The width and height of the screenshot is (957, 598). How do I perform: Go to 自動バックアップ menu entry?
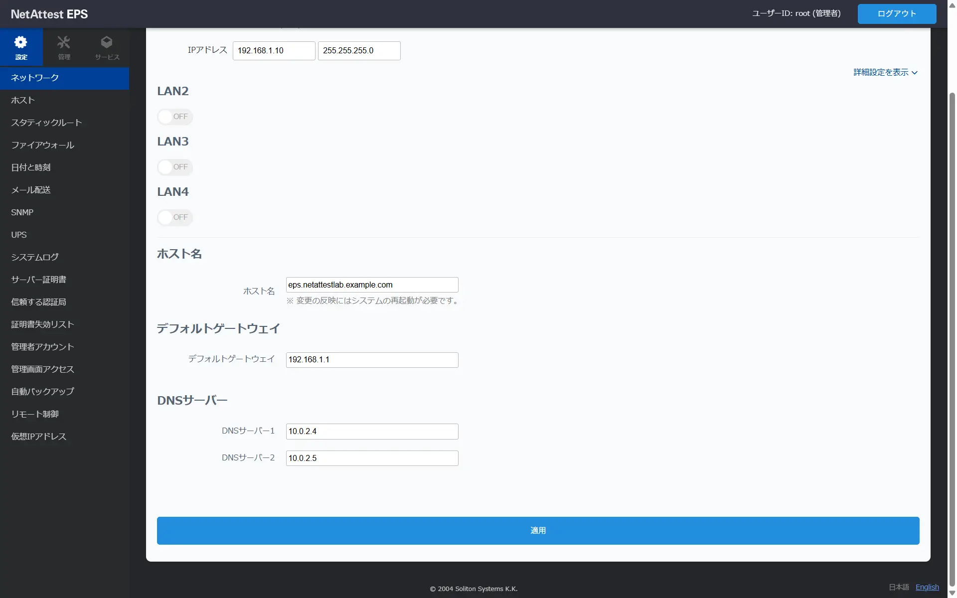tap(42, 392)
